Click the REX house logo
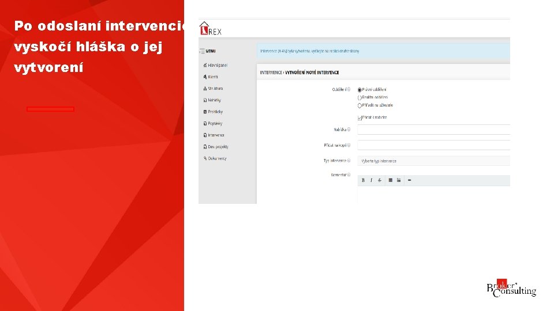The height and width of the screenshot is (311, 554). click(211, 28)
